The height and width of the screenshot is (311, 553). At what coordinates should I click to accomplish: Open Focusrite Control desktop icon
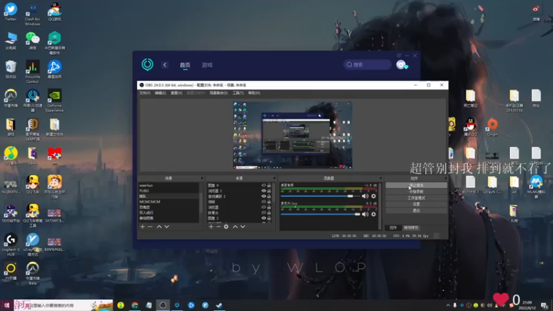pos(32,72)
